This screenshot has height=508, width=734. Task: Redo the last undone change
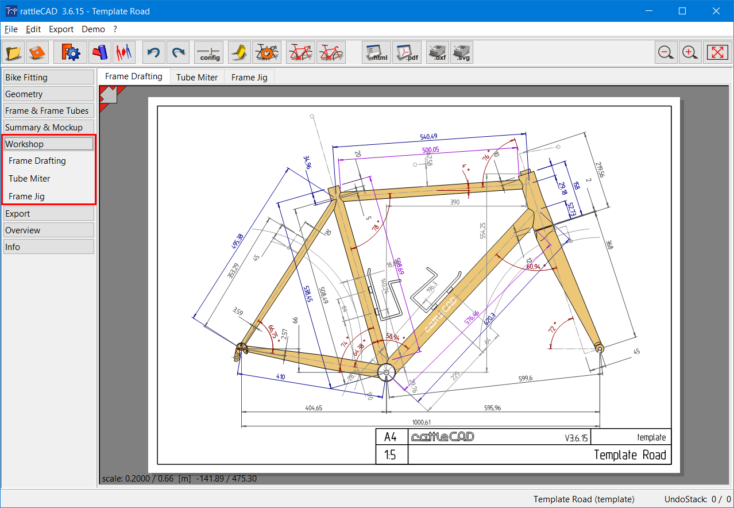tap(178, 52)
